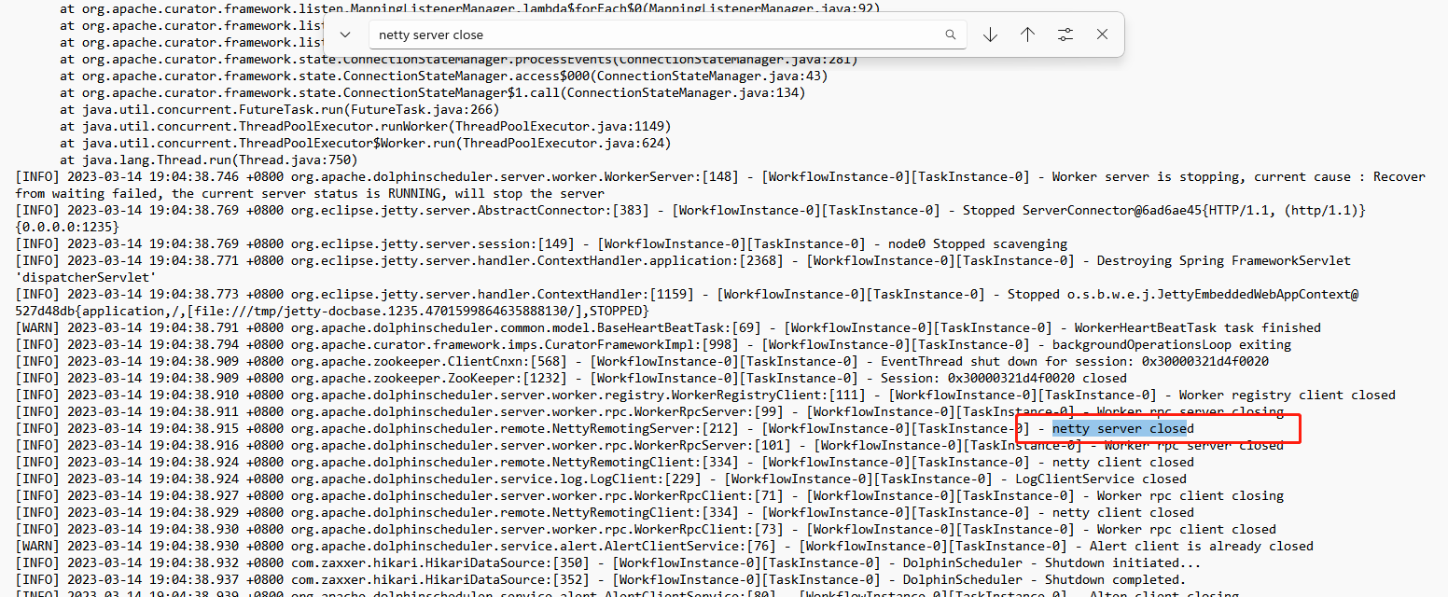Select the 'Worker server is stopping' log line
The height and width of the screenshot is (597, 1448).
tap(653, 175)
